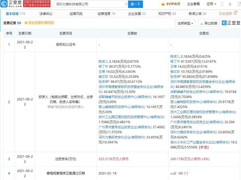Open 成都峰睿天投创业投资中心 link in 变更后 column
This screenshot has width=241, height=180.
[197, 92]
